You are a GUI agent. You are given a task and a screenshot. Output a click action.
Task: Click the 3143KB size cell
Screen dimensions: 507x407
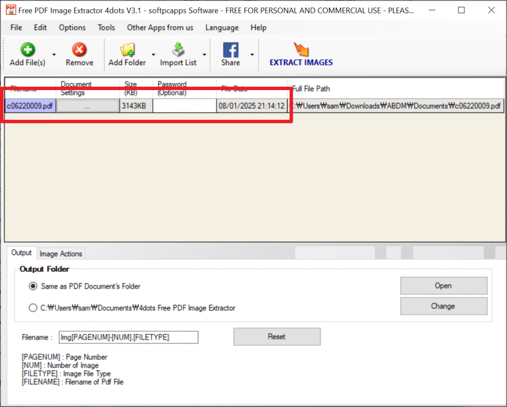[x=136, y=106]
